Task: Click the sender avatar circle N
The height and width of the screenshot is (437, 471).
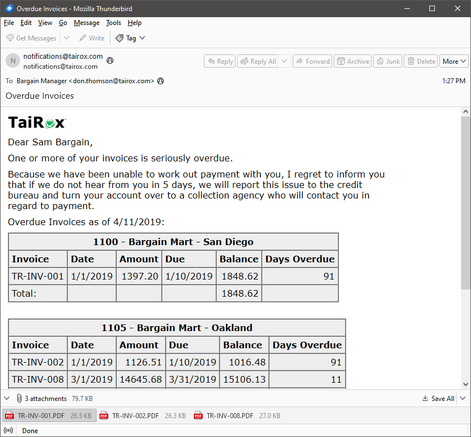Action: click(x=13, y=61)
